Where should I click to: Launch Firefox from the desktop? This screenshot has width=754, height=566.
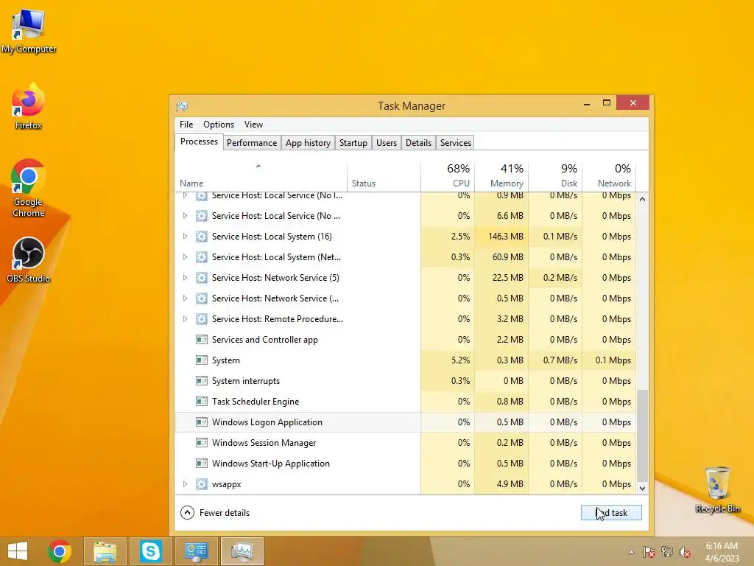28,106
